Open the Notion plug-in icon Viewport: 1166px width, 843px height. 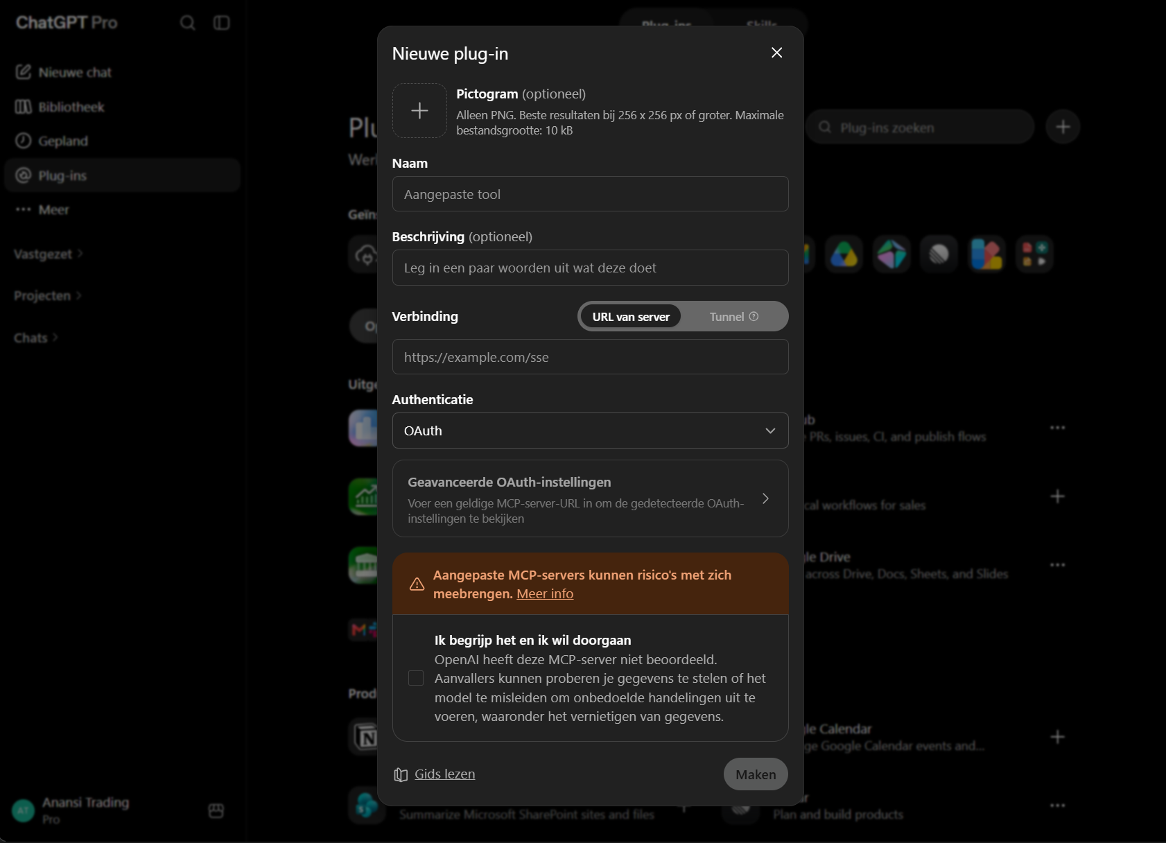coord(364,737)
